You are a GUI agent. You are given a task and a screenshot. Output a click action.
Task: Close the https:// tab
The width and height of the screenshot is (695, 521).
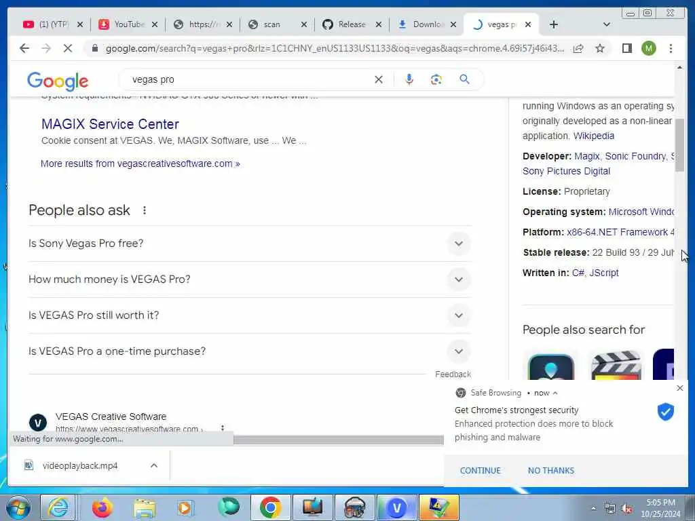coord(229,25)
